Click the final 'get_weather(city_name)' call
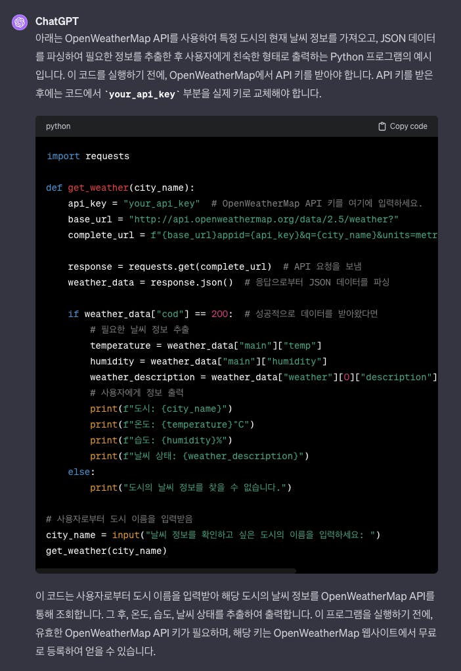The width and height of the screenshot is (461, 671). pos(106,551)
